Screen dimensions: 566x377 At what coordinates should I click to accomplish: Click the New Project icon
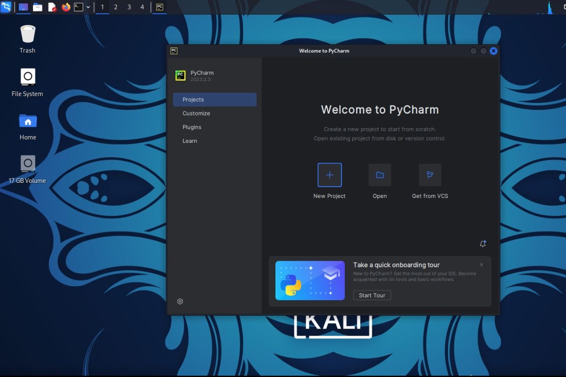coord(329,175)
